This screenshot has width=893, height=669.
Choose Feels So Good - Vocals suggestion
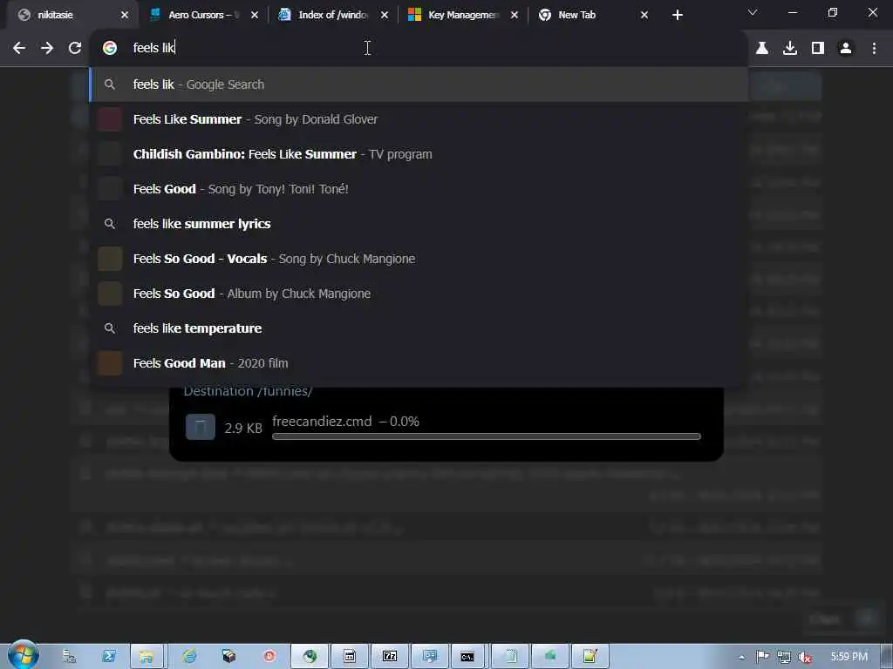[x=419, y=259]
